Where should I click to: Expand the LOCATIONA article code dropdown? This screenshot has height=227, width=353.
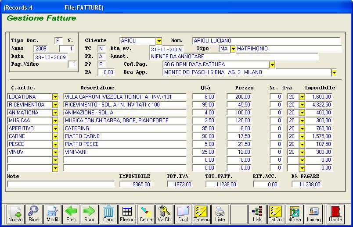pos(55,97)
